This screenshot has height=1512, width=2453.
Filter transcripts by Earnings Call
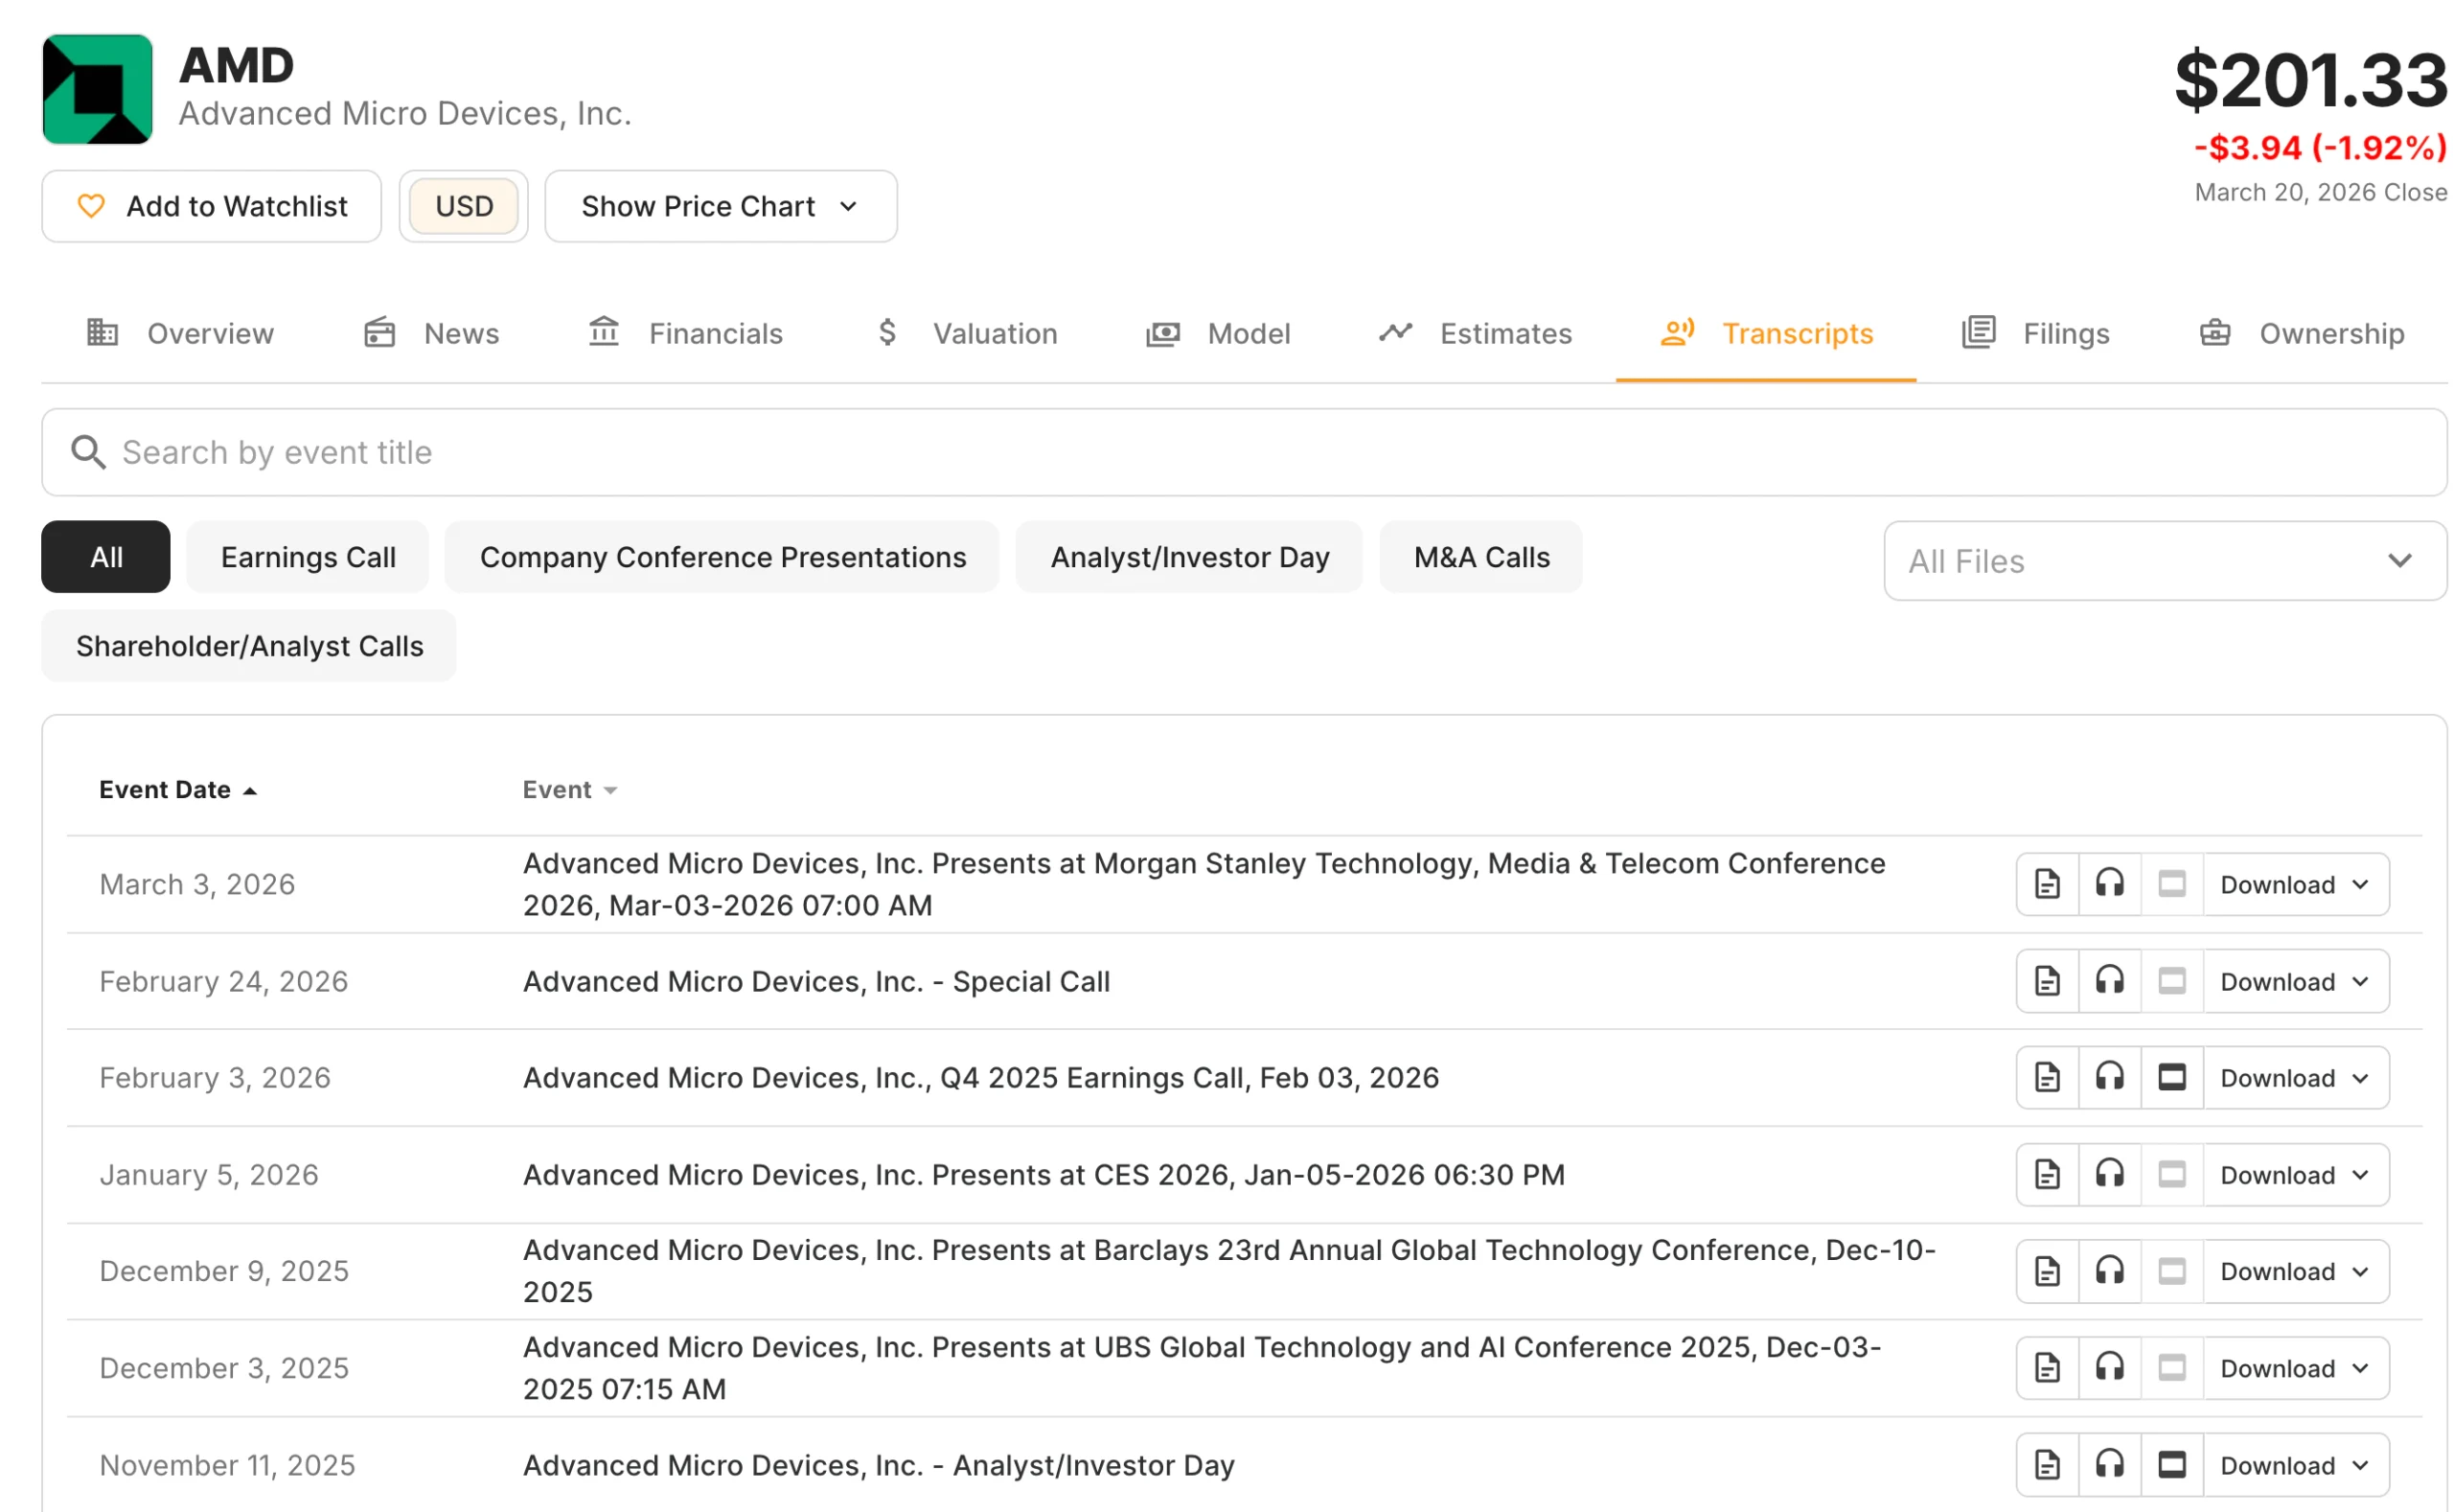pos(307,557)
